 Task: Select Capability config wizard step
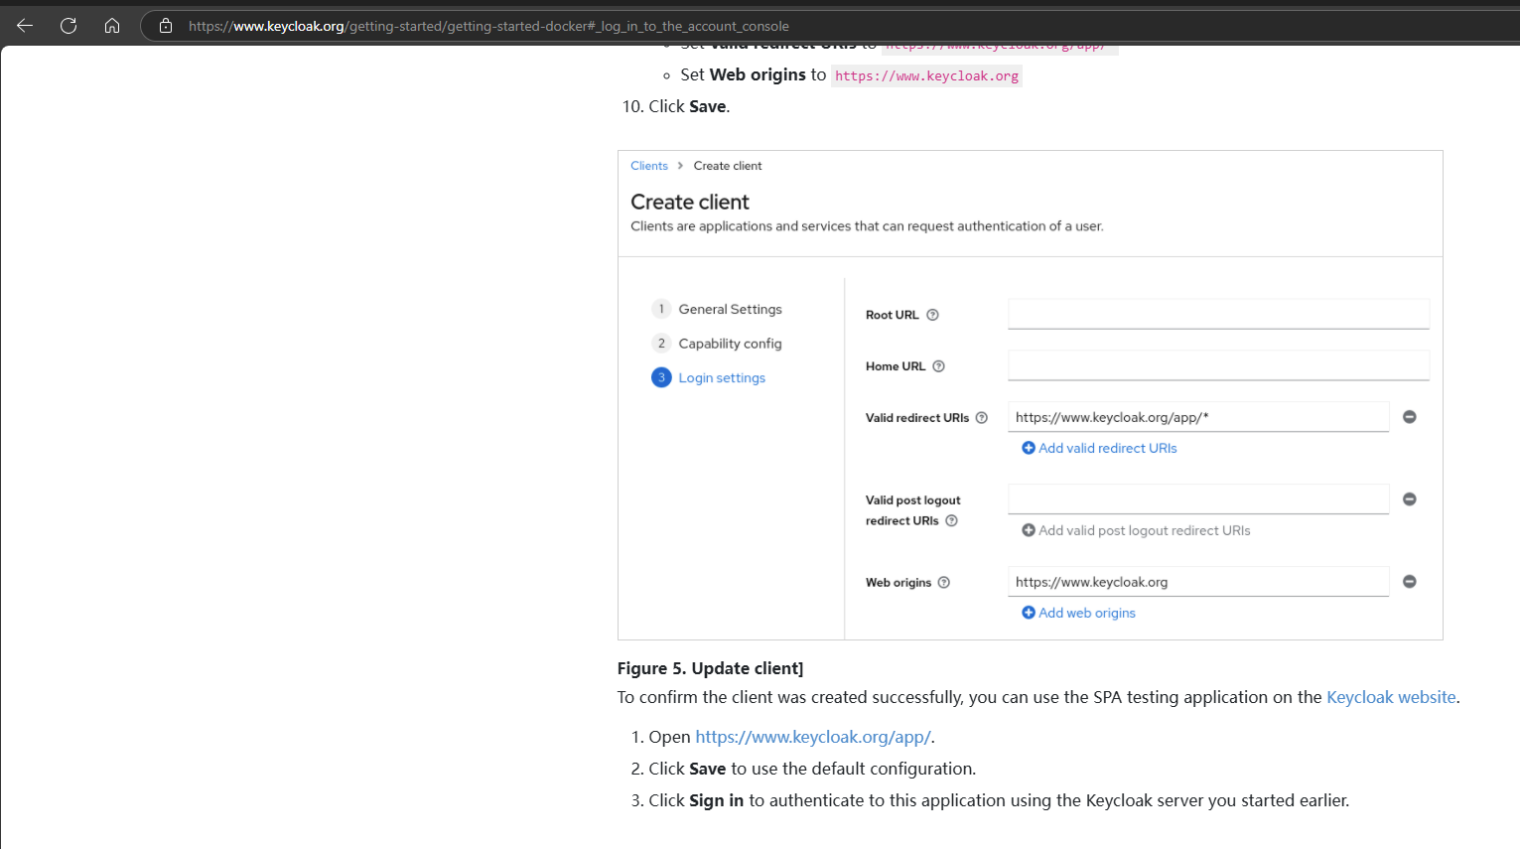[x=730, y=344]
